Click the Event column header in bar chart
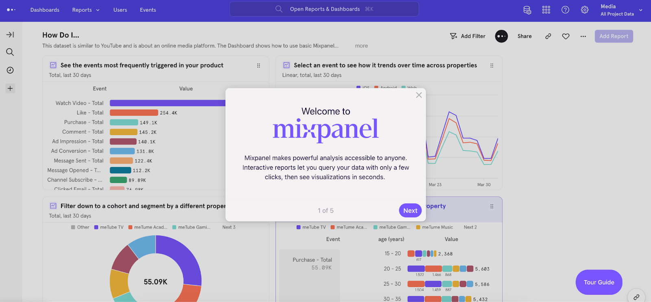Image resolution: width=651 pixels, height=302 pixels. click(100, 88)
